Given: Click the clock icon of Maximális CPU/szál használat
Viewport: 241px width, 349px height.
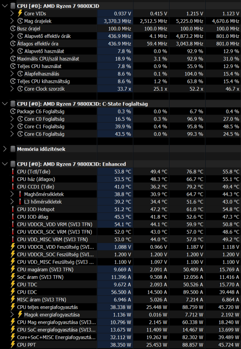Looking at the screenshot, I should (x=13, y=59).
